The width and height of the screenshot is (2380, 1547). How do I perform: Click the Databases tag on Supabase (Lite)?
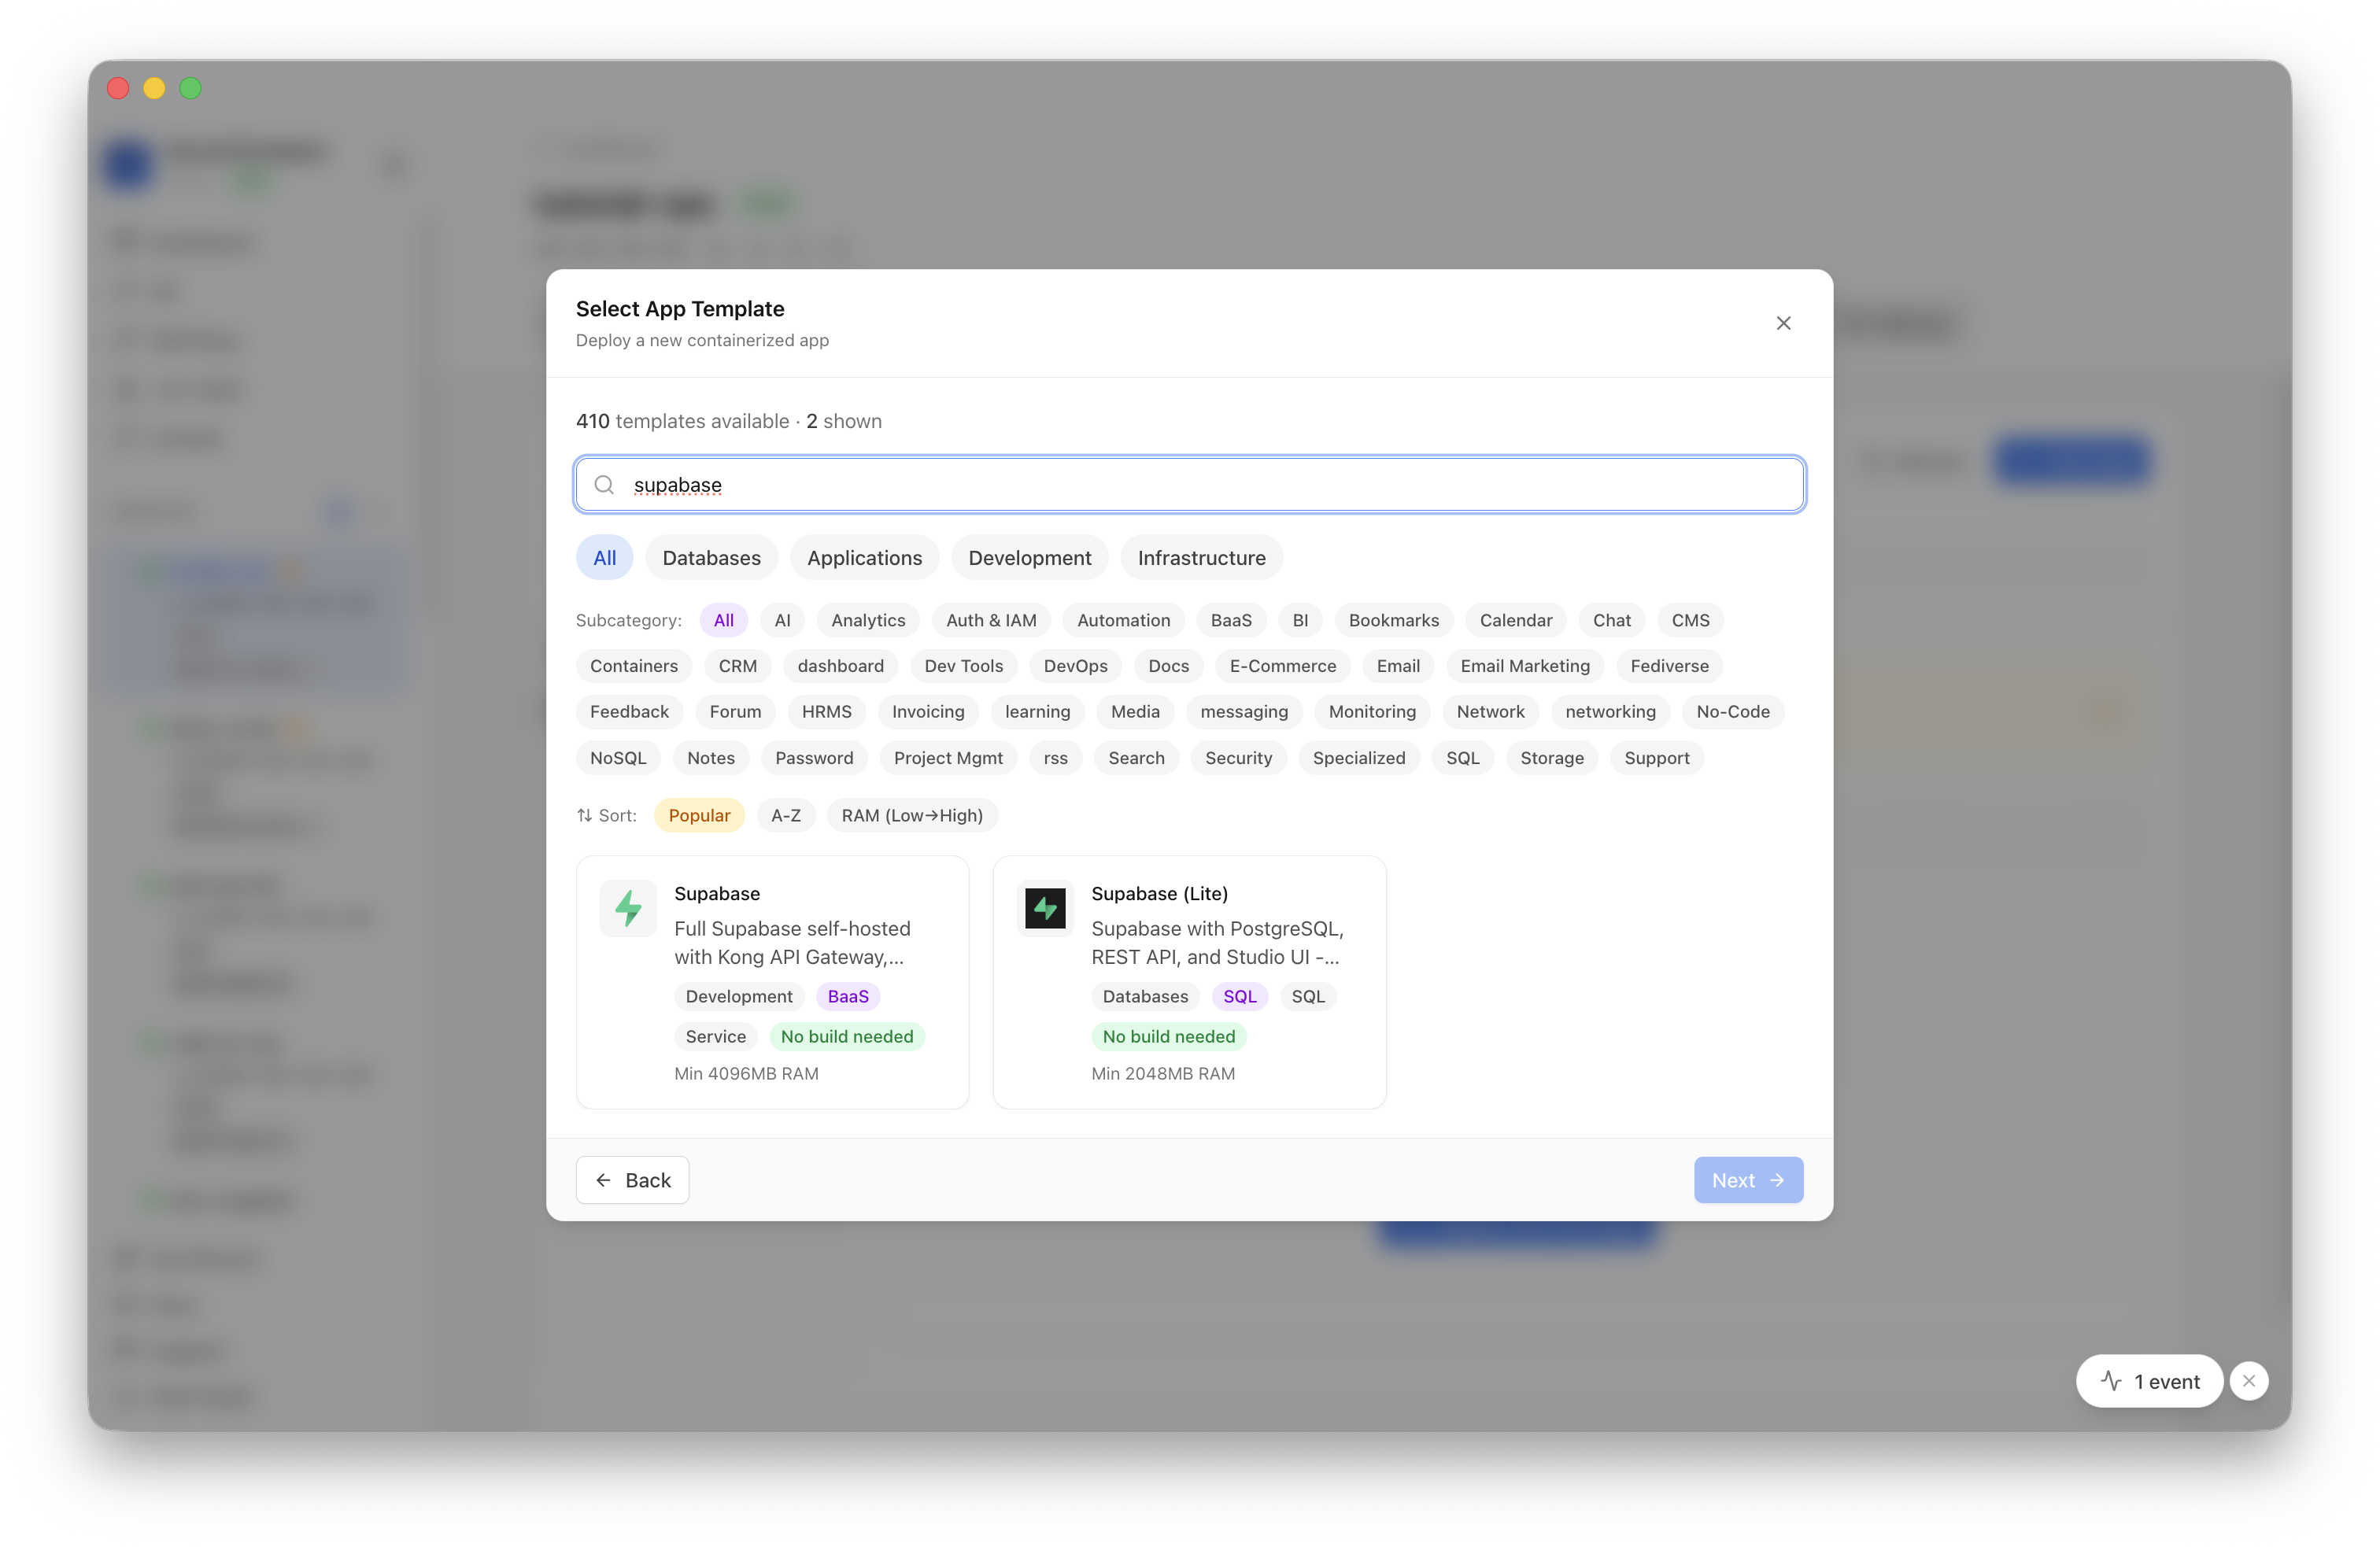click(x=1145, y=996)
